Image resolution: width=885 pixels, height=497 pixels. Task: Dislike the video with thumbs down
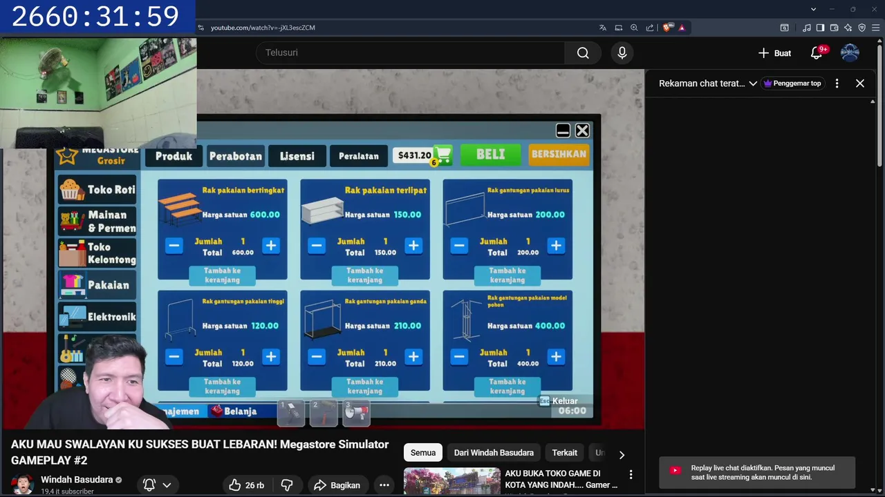287,485
